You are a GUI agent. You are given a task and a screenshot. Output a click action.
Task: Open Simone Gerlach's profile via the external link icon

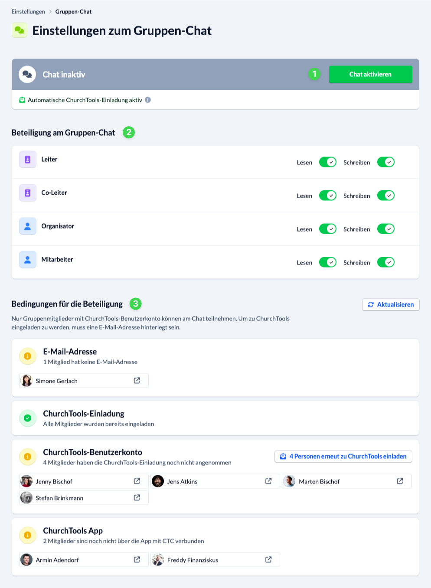(137, 380)
